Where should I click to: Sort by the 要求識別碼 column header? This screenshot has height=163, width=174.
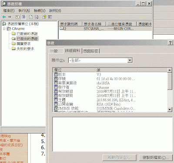point(70,24)
